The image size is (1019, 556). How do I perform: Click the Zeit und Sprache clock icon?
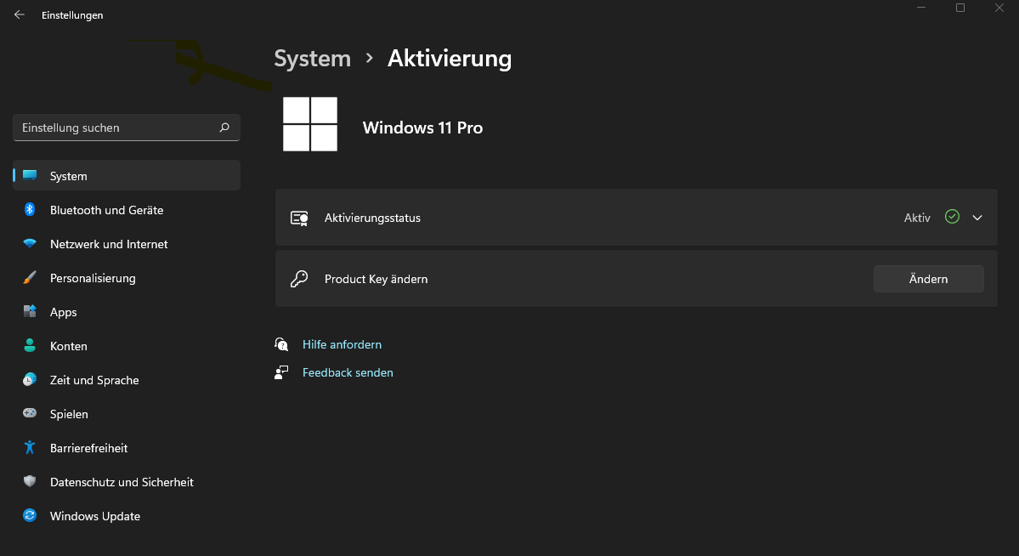(x=29, y=379)
